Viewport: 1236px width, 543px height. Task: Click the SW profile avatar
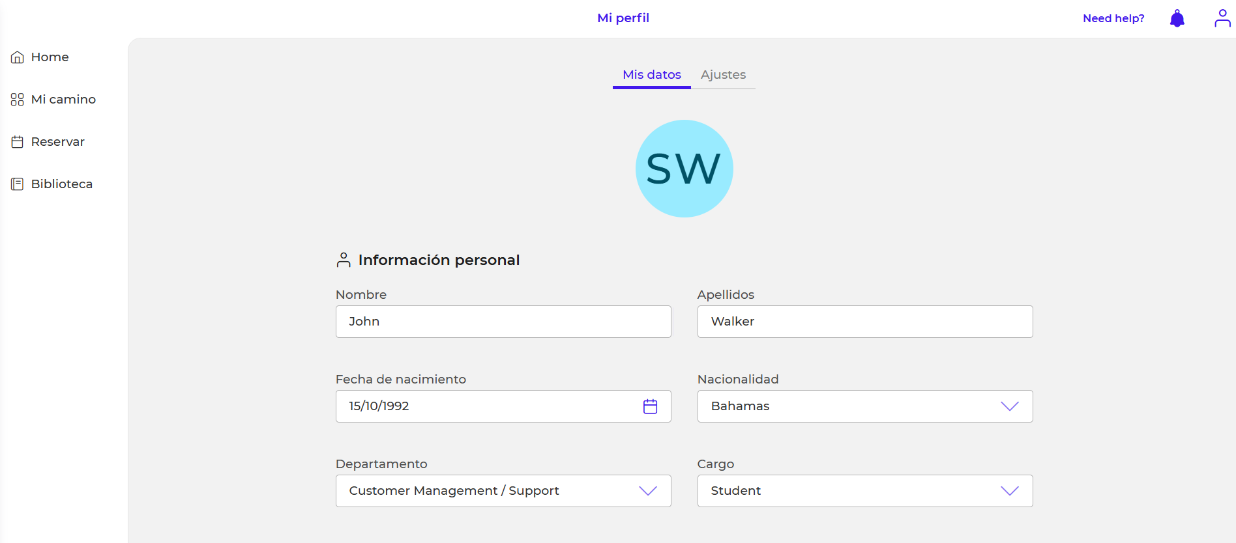[x=684, y=169]
